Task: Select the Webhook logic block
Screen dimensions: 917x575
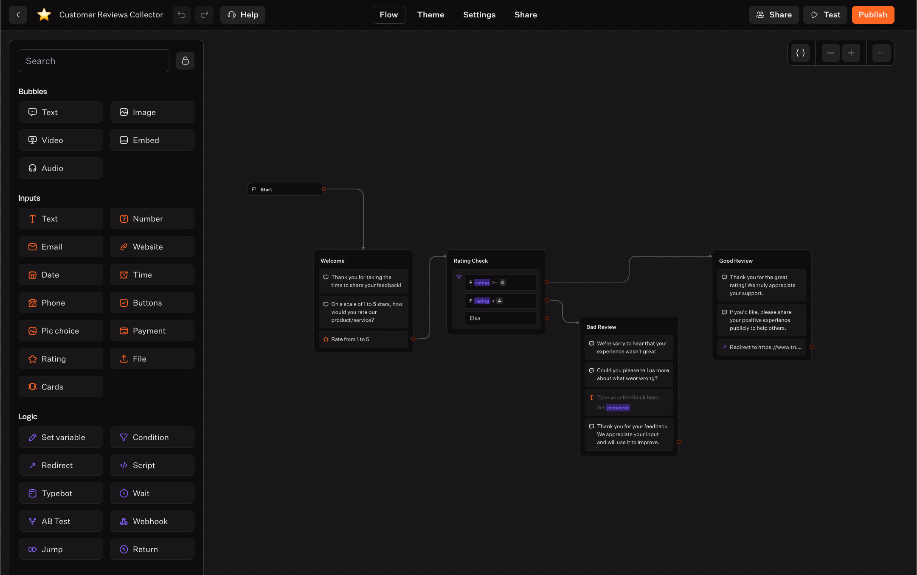Action: tap(152, 521)
